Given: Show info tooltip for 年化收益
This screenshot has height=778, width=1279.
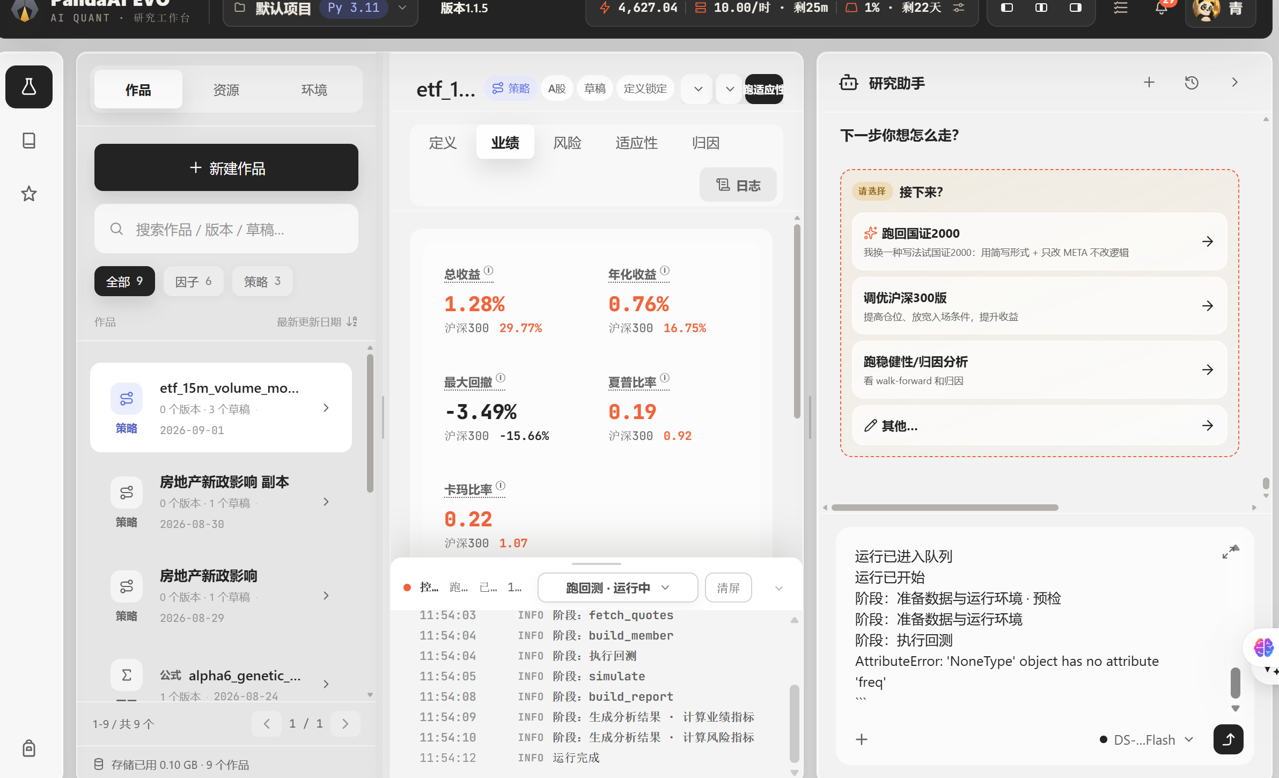Looking at the screenshot, I should coord(665,270).
